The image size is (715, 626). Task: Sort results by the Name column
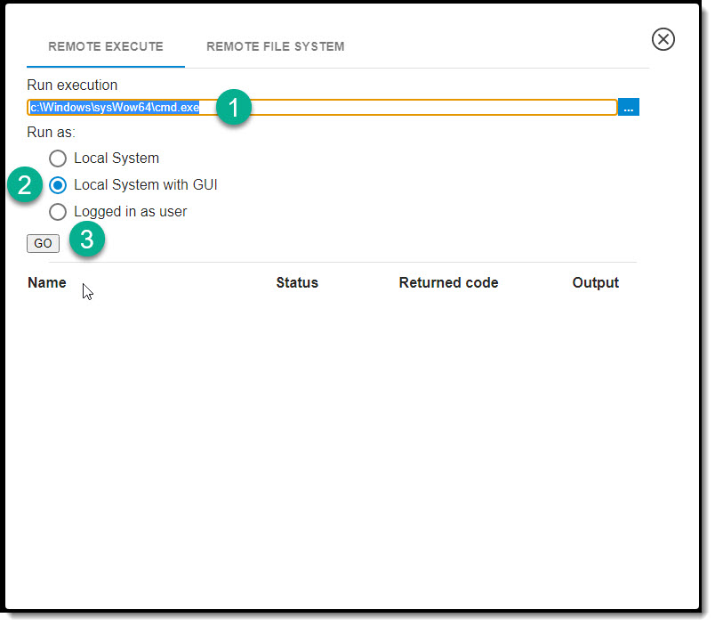coord(47,282)
